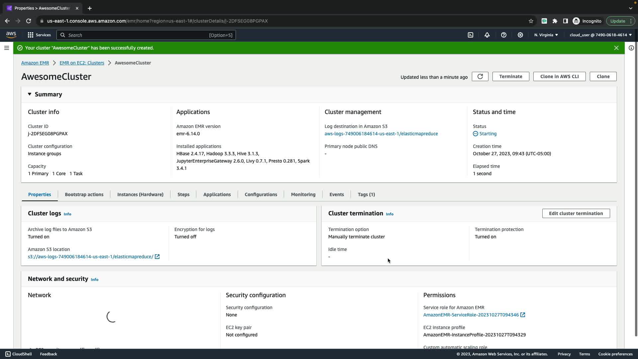The image size is (638, 359).
Task: Click the Terminate button
Action: (x=510, y=76)
